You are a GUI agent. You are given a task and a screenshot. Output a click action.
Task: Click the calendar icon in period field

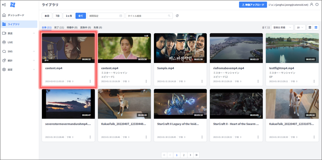click(x=121, y=16)
